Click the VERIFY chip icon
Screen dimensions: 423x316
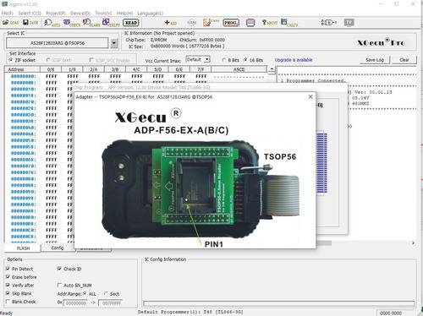click(111, 23)
